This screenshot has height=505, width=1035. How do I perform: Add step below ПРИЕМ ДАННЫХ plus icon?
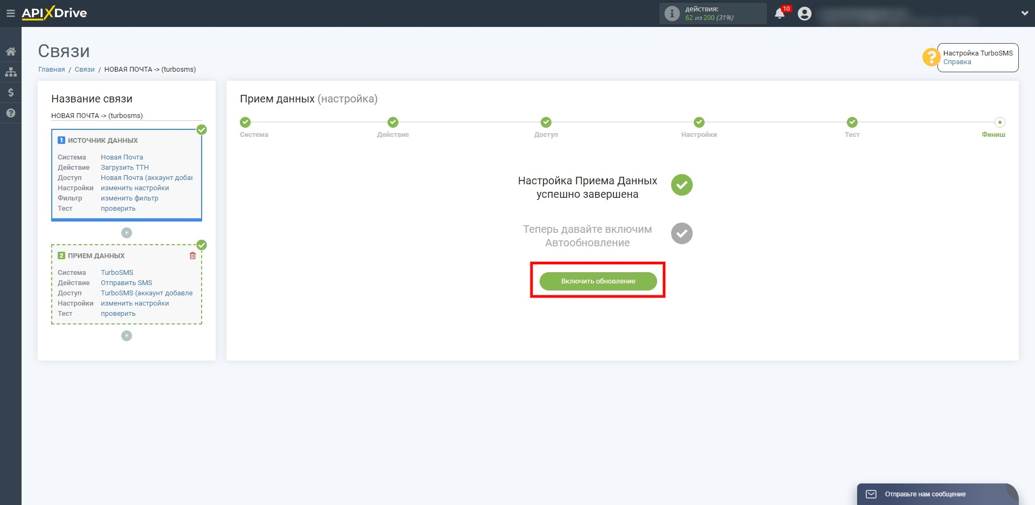(x=127, y=336)
